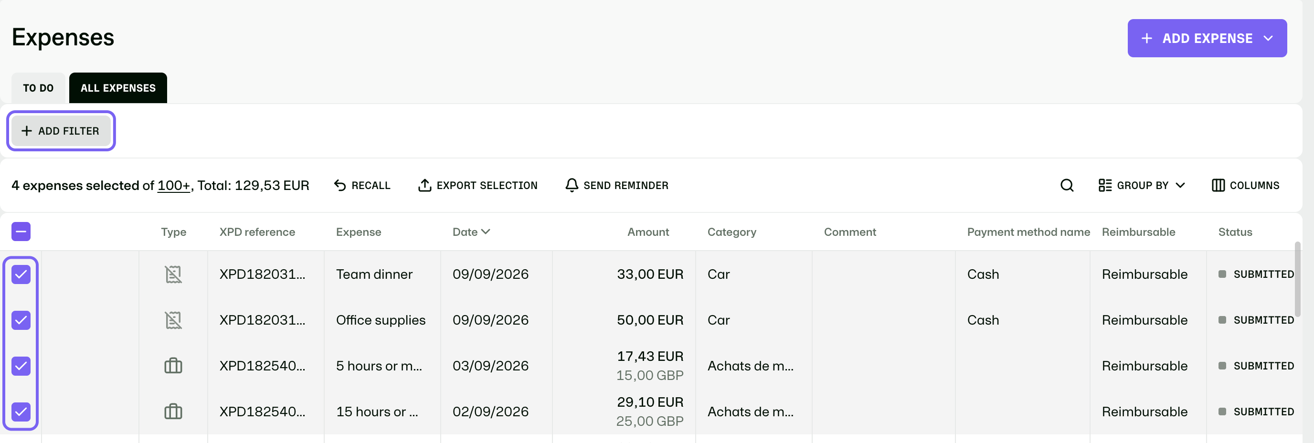Click the Type column header
The width and height of the screenshot is (1314, 443).
[x=173, y=232]
